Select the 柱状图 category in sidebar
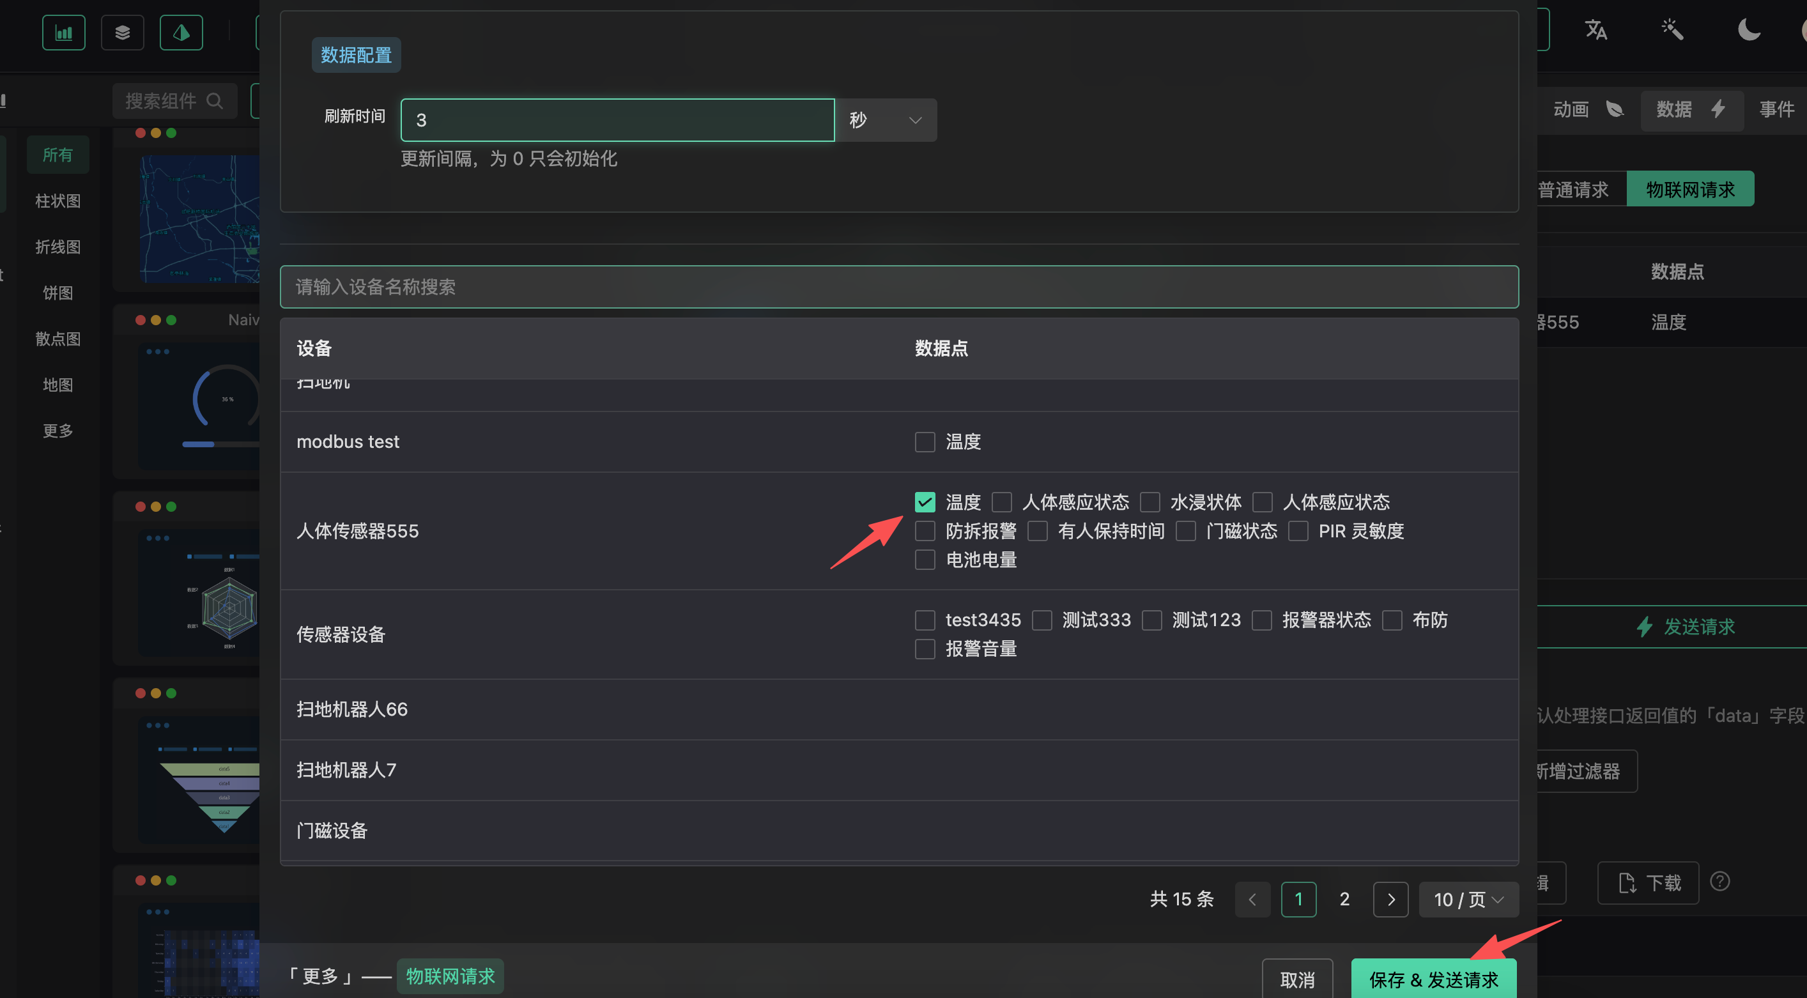This screenshot has width=1807, height=998. click(58, 201)
